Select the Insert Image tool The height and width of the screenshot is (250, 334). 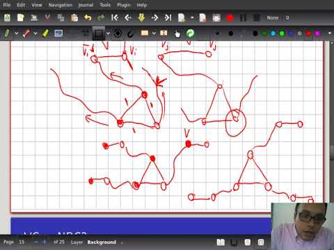pos(58,33)
